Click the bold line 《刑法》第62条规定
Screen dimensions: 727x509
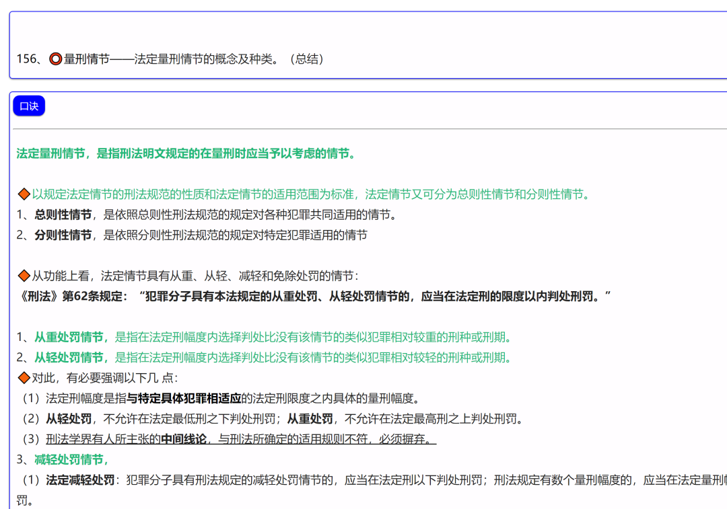pos(314,297)
